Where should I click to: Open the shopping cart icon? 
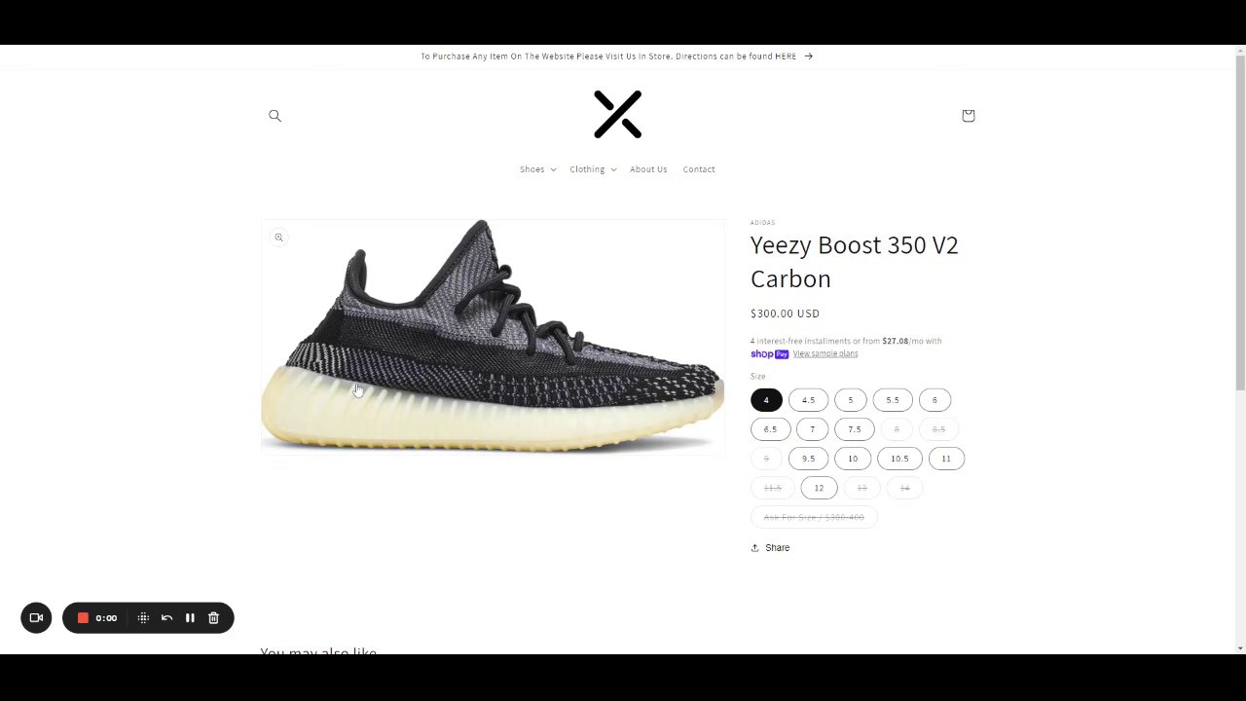click(968, 116)
